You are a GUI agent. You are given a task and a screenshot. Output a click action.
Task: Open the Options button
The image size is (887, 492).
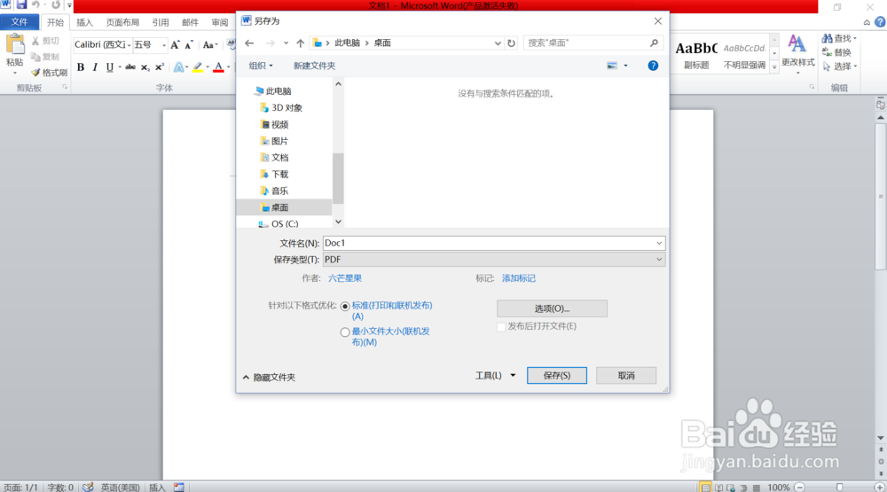552,308
